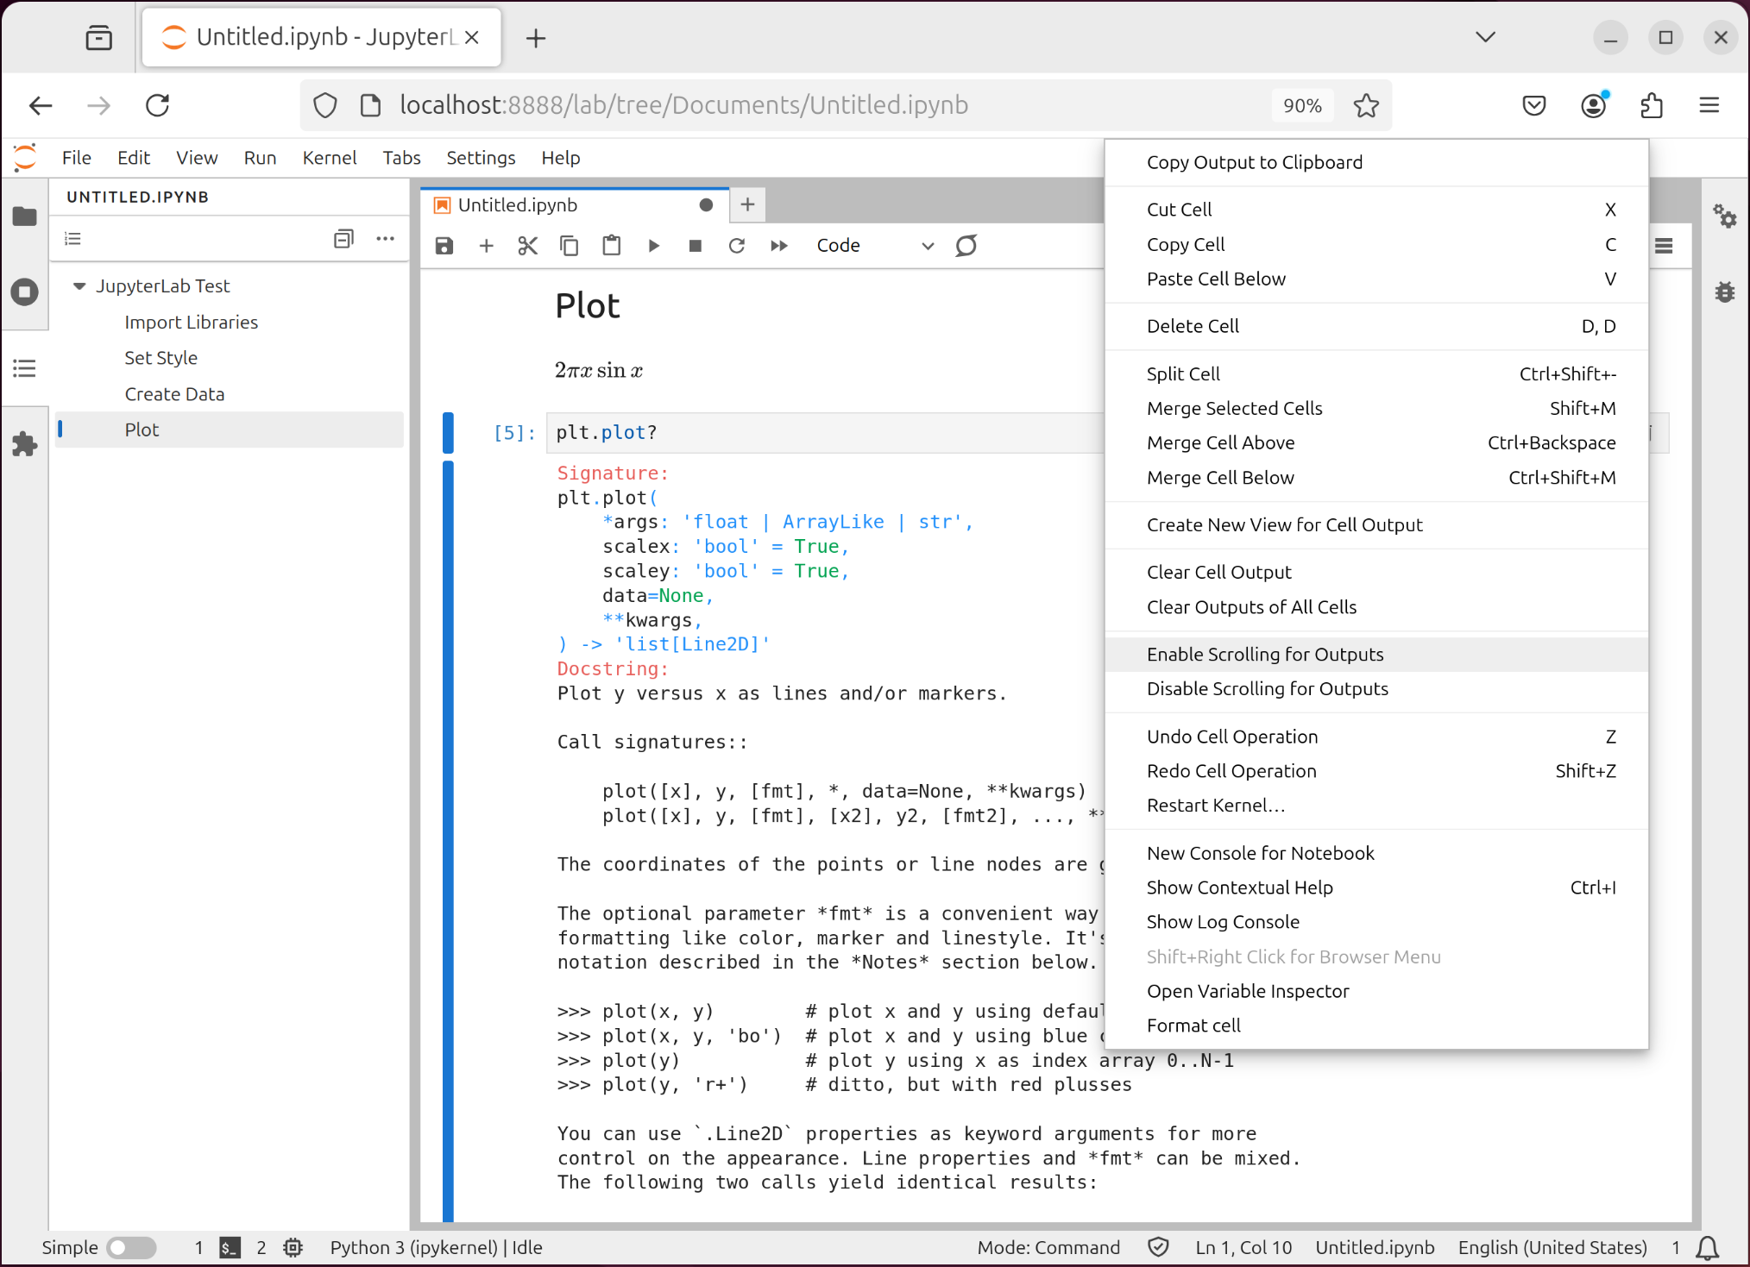Restart the kernel refresh icon in toolbar
Image resolution: width=1750 pixels, height=1267 pixels.
click(x=736, y=246)
